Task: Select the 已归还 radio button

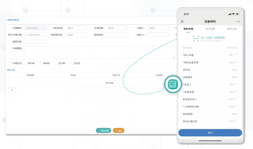Action: tap(71, 63)
